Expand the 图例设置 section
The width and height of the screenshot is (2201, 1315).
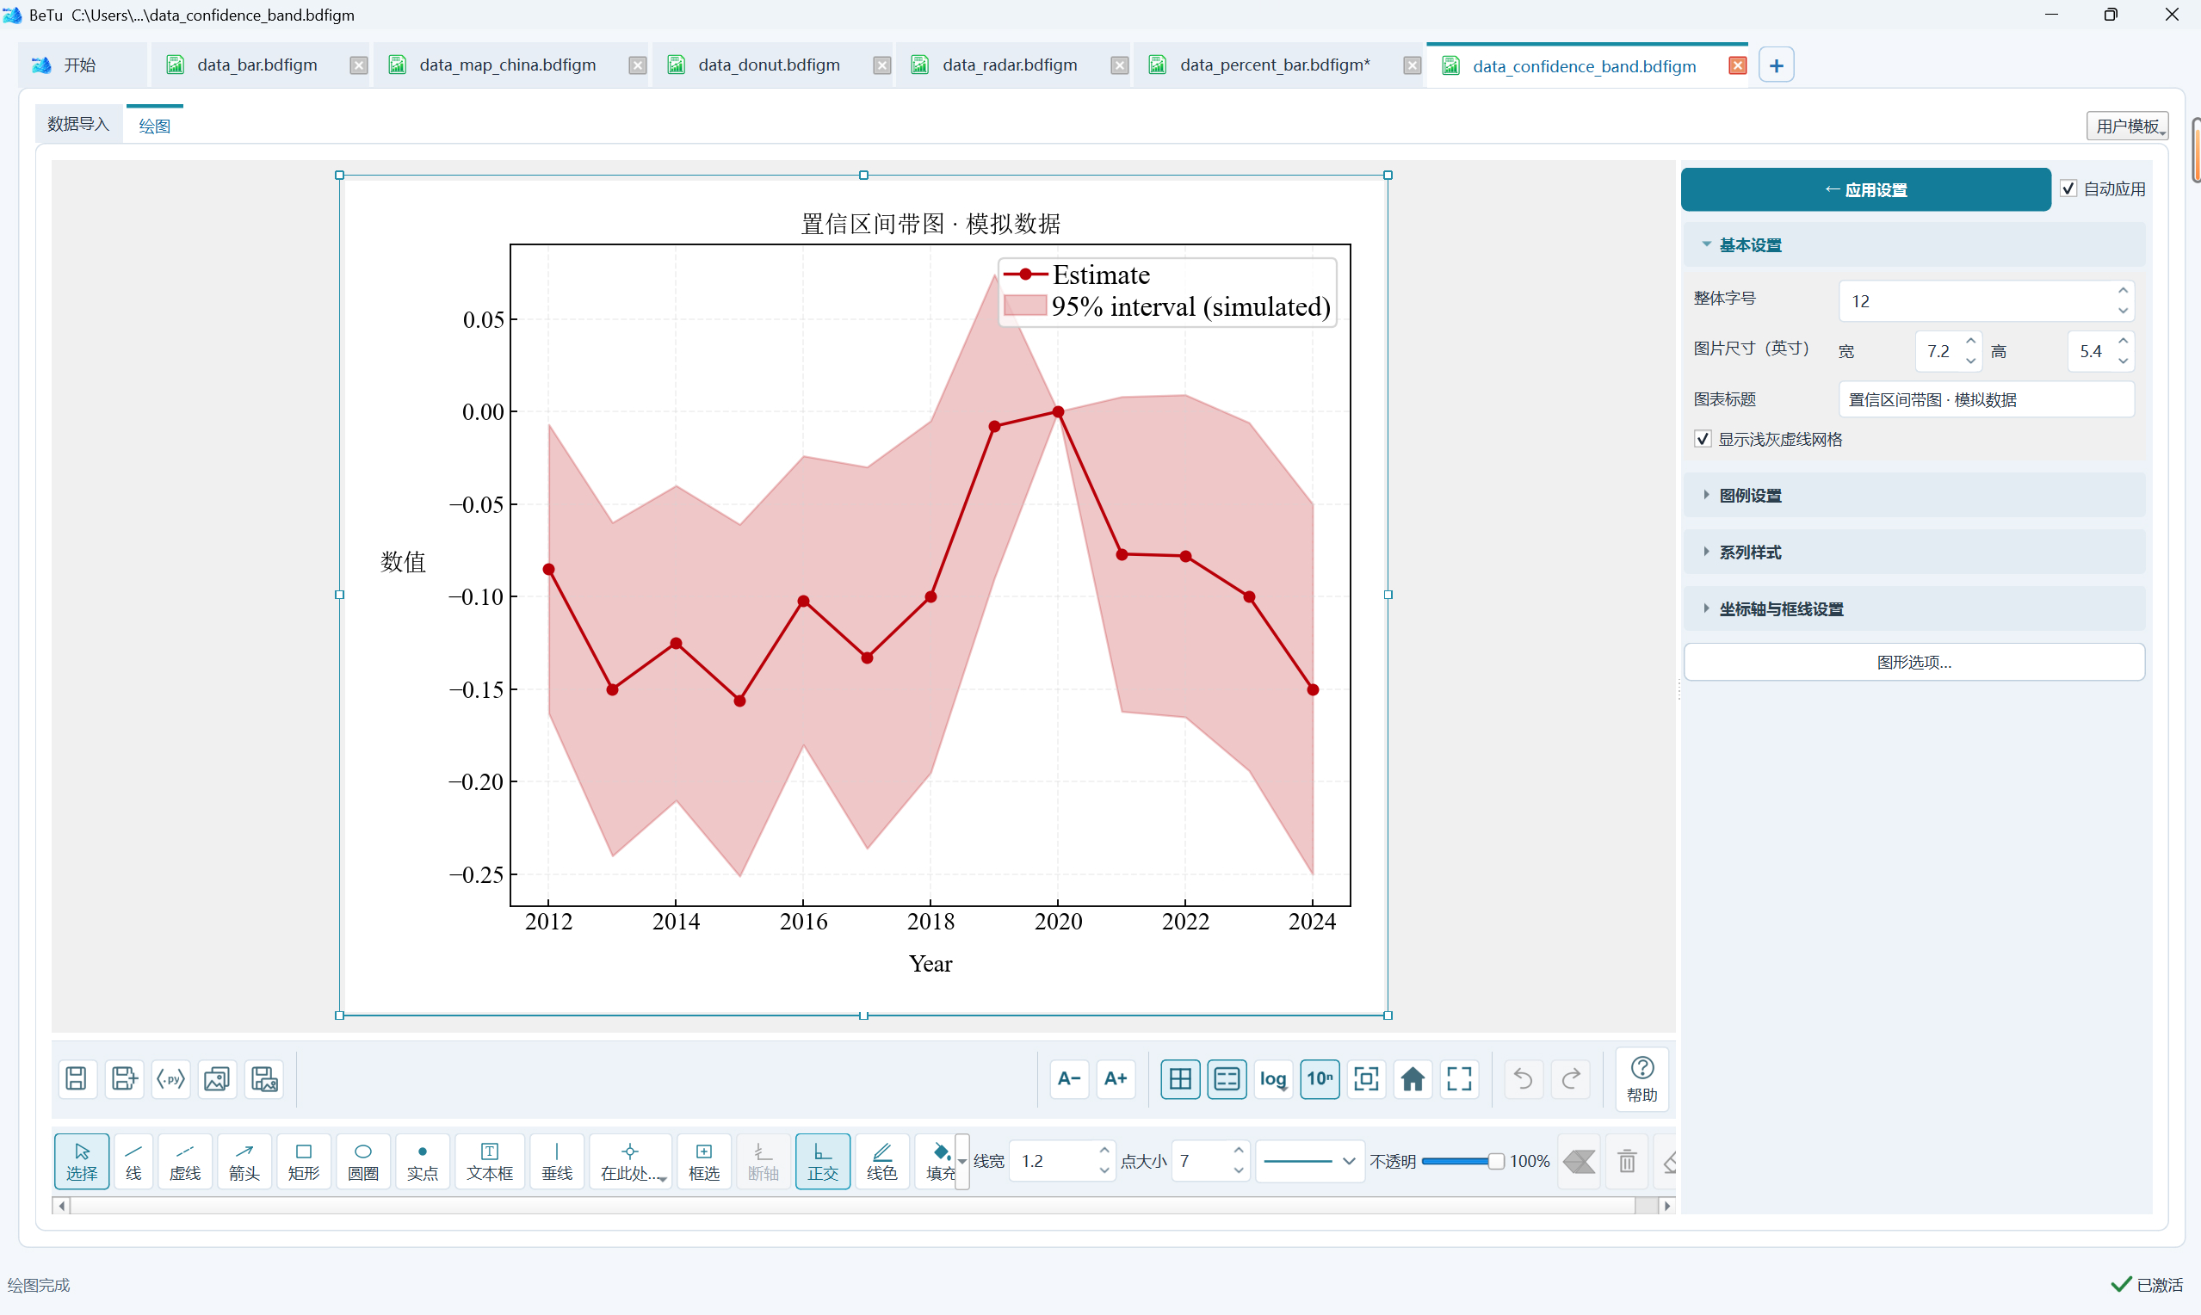(x=1914, y=496)
